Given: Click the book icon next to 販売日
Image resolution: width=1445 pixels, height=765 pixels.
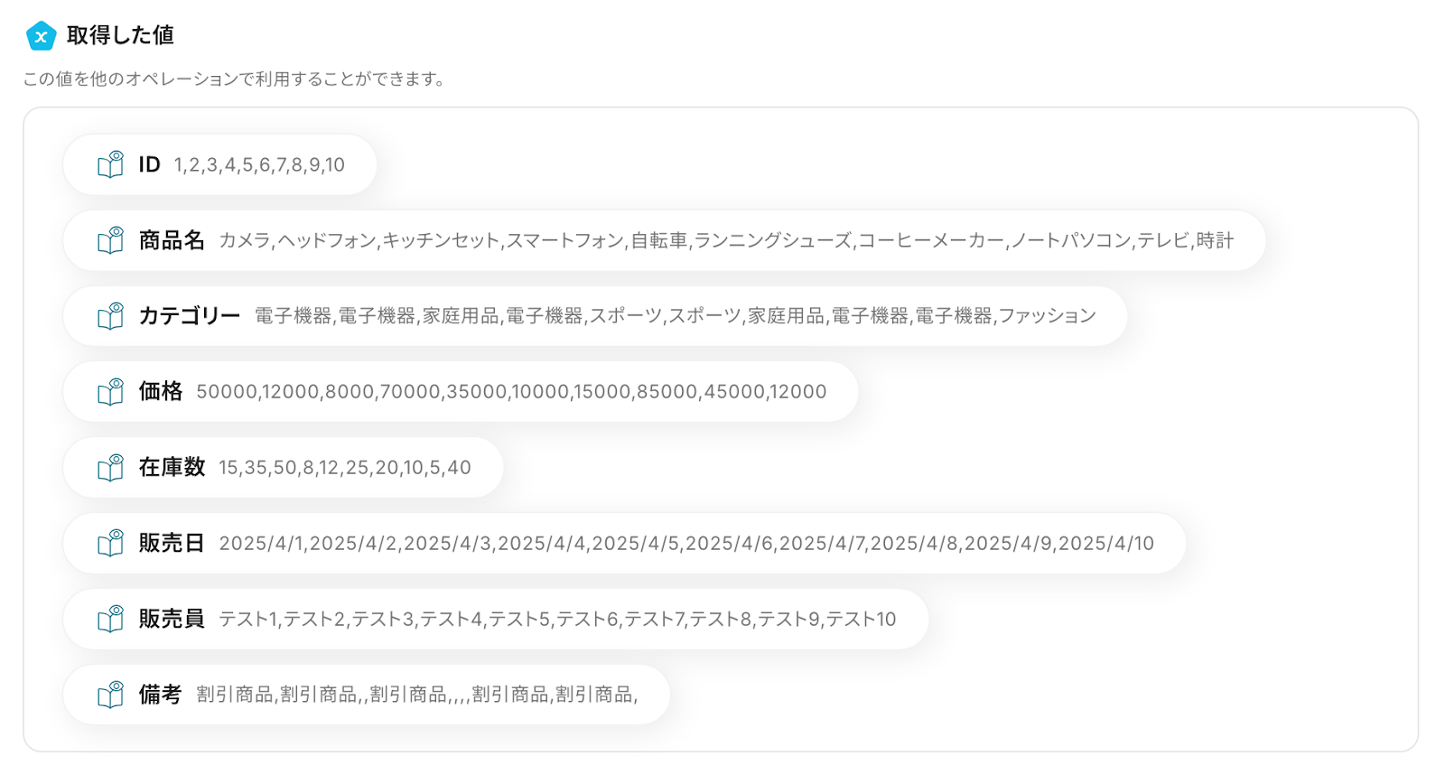Looking at the screenshot, I should (x=110, y=543).
